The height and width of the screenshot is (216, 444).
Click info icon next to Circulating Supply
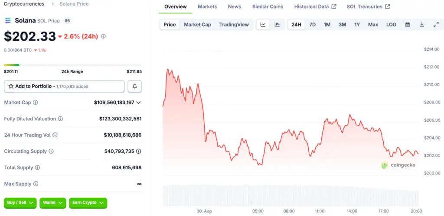pyautogui.click(x=51, y=152)
